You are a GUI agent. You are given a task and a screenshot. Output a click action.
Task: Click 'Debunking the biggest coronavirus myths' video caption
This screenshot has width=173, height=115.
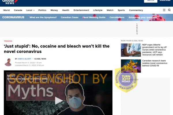click(x=27, y=79)
